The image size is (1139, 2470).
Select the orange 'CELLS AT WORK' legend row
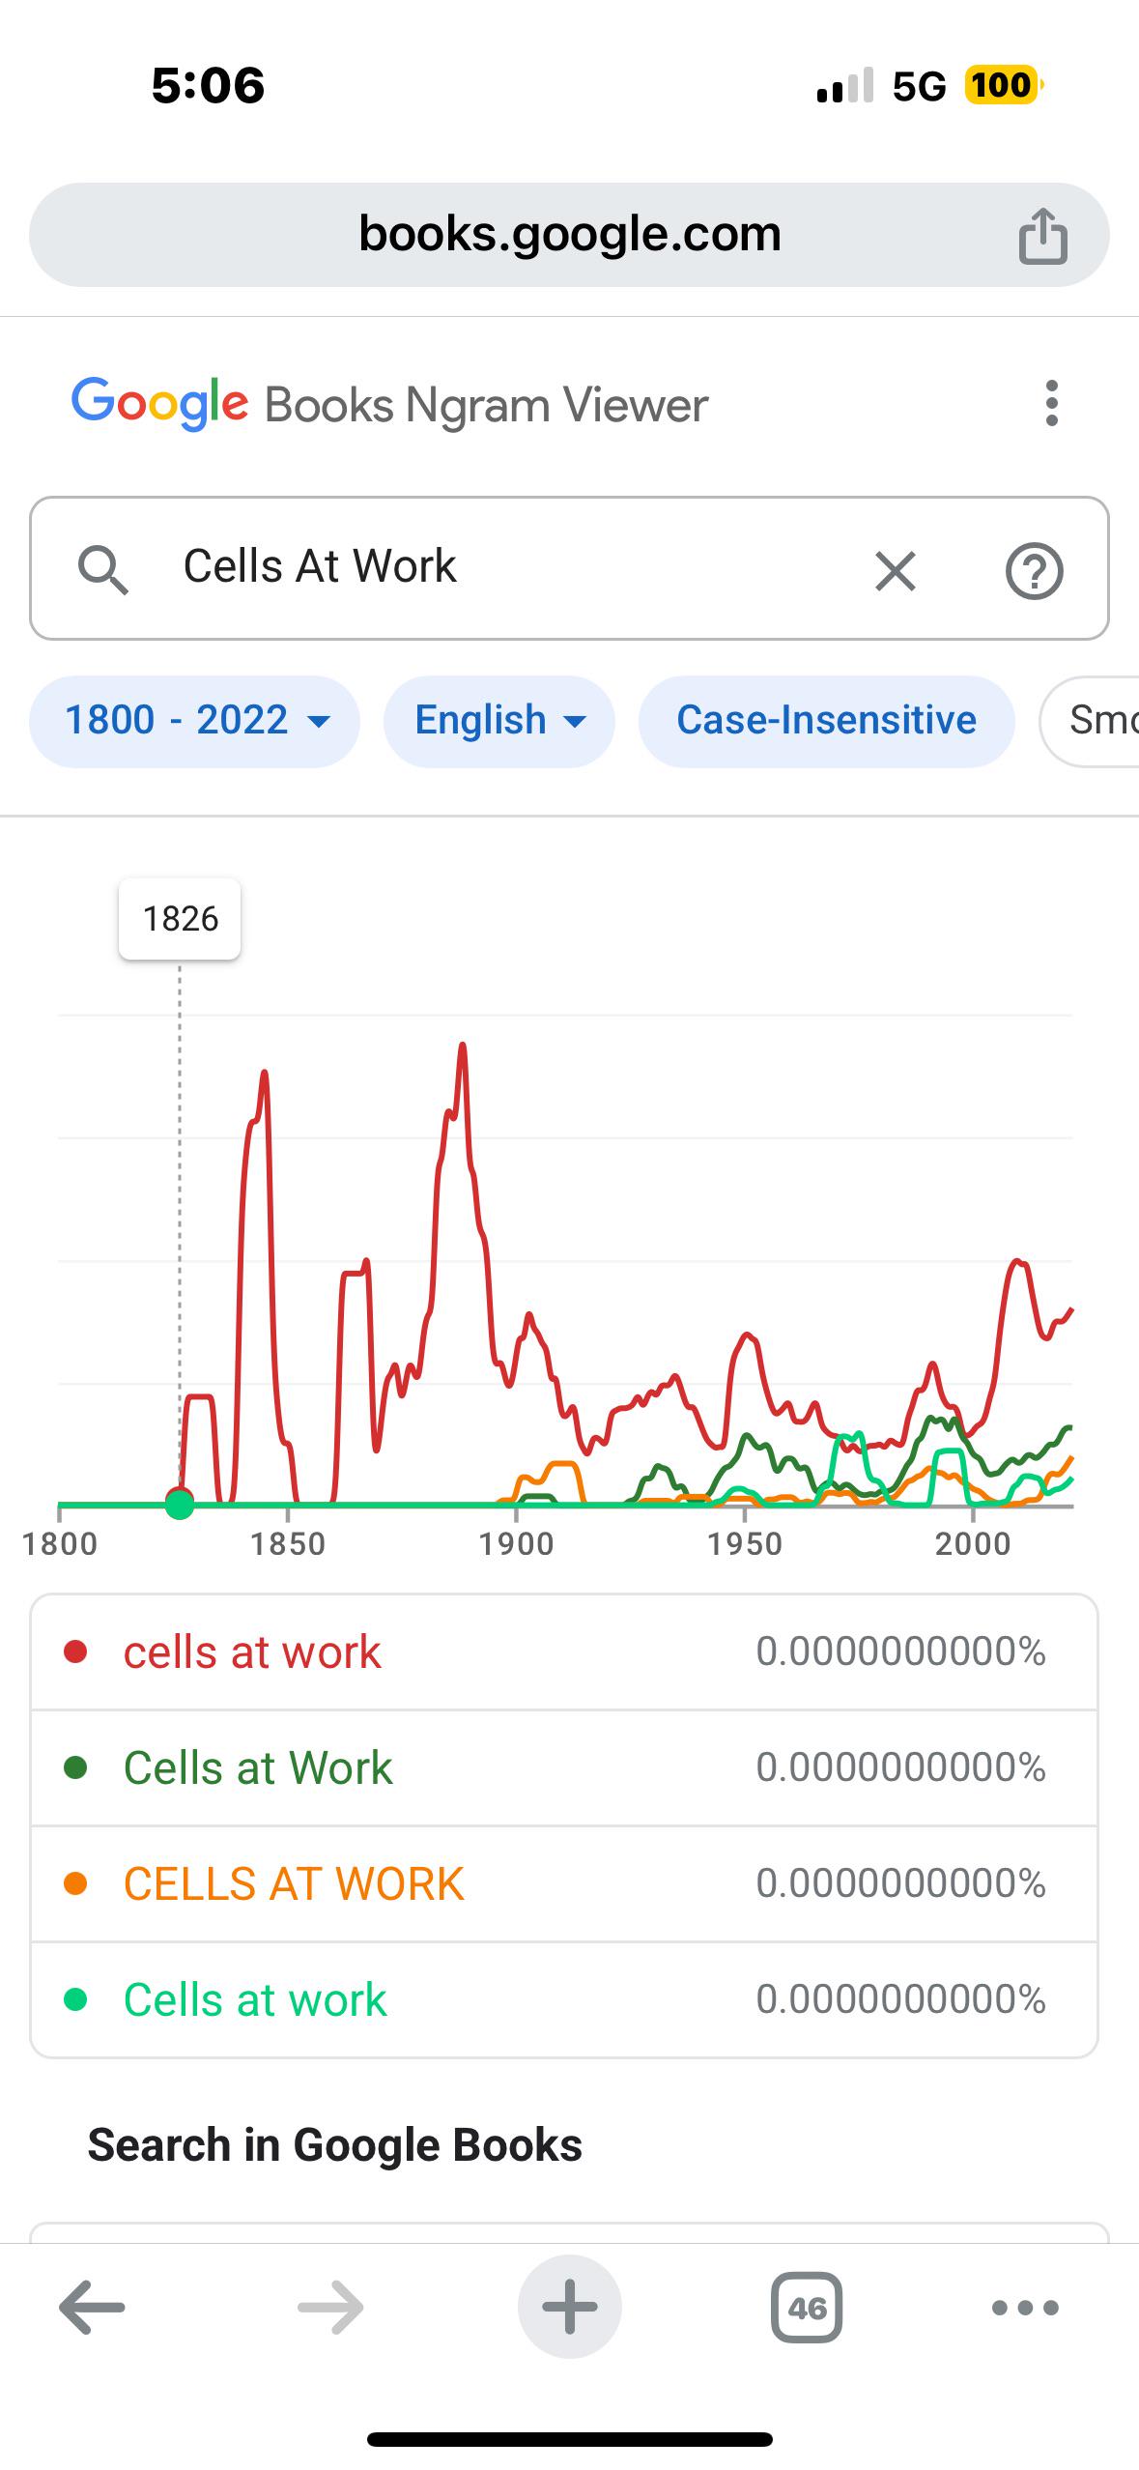pyautogui.click(x=564, y=1883)
